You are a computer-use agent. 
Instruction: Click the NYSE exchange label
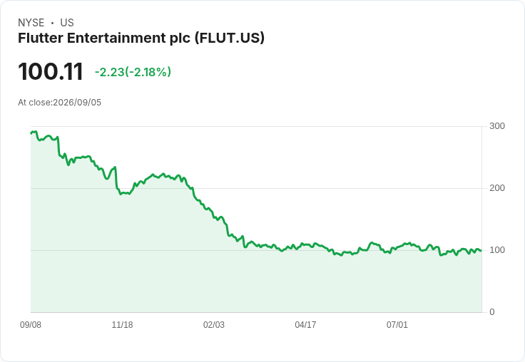pos(31,23)
